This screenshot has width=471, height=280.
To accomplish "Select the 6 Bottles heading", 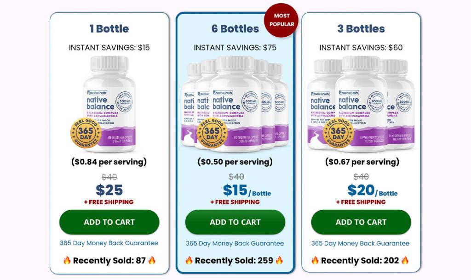I will pyautogui.click(x=235, y=29).
